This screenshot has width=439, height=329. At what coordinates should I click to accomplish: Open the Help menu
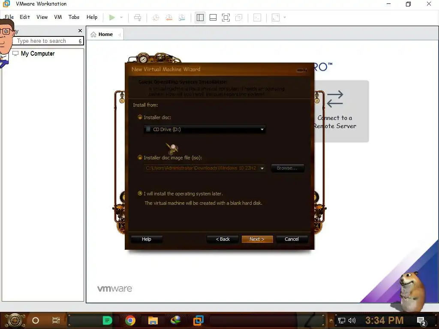92,17
